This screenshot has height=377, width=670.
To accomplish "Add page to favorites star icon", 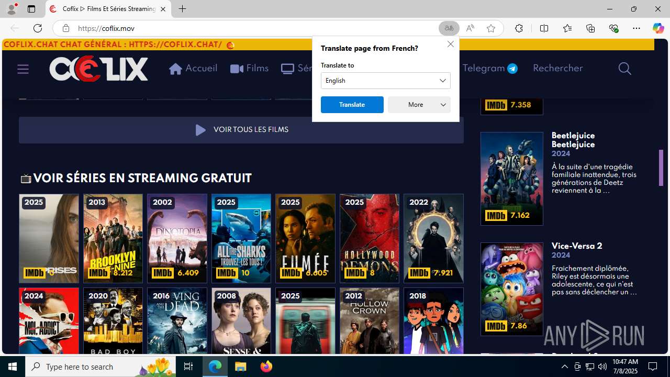I will coord(491,28).
